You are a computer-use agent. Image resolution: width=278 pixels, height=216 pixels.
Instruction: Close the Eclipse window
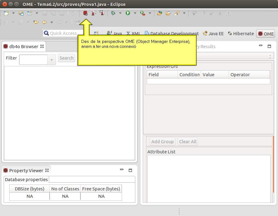tap(5, 4)
